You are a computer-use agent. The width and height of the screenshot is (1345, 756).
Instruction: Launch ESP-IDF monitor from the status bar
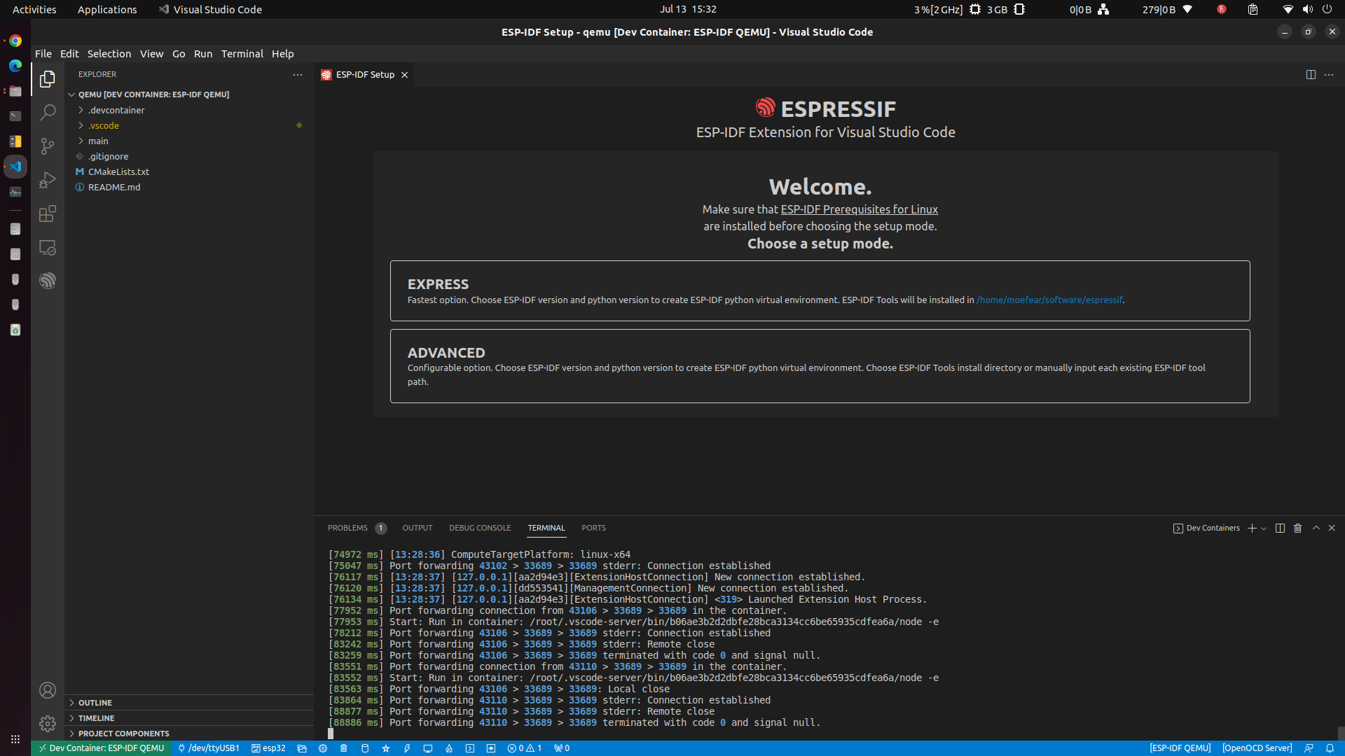pos(428,748)
